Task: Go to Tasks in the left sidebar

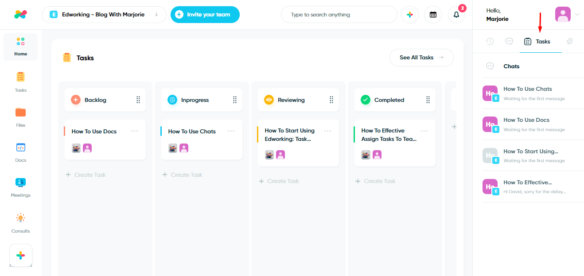Action: 20,82
